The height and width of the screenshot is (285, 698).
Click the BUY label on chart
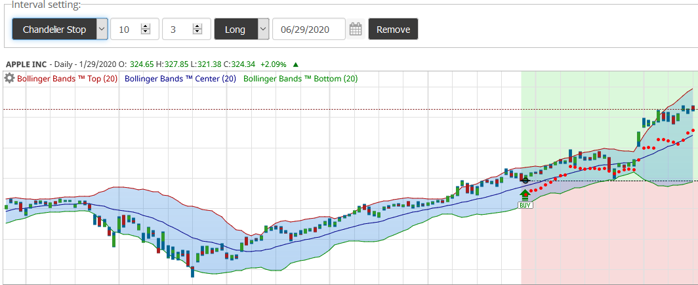coord(525,205)
